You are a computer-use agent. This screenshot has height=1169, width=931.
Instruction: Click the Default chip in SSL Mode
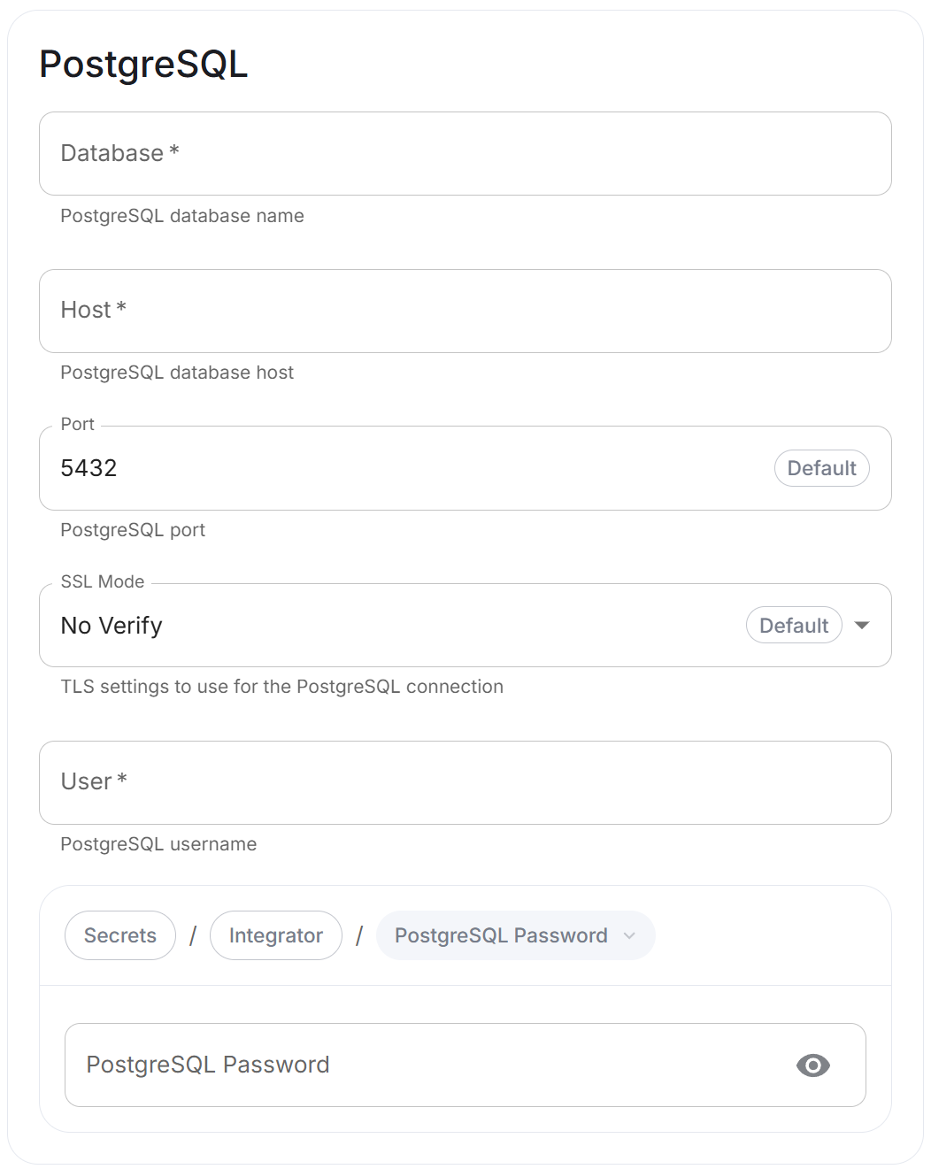pyautogui.click(x=794, y=626)
